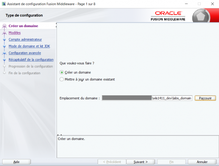Click Parcourir to browse domain location
Viewport: 219px width, 166px height.
point(205,98)
